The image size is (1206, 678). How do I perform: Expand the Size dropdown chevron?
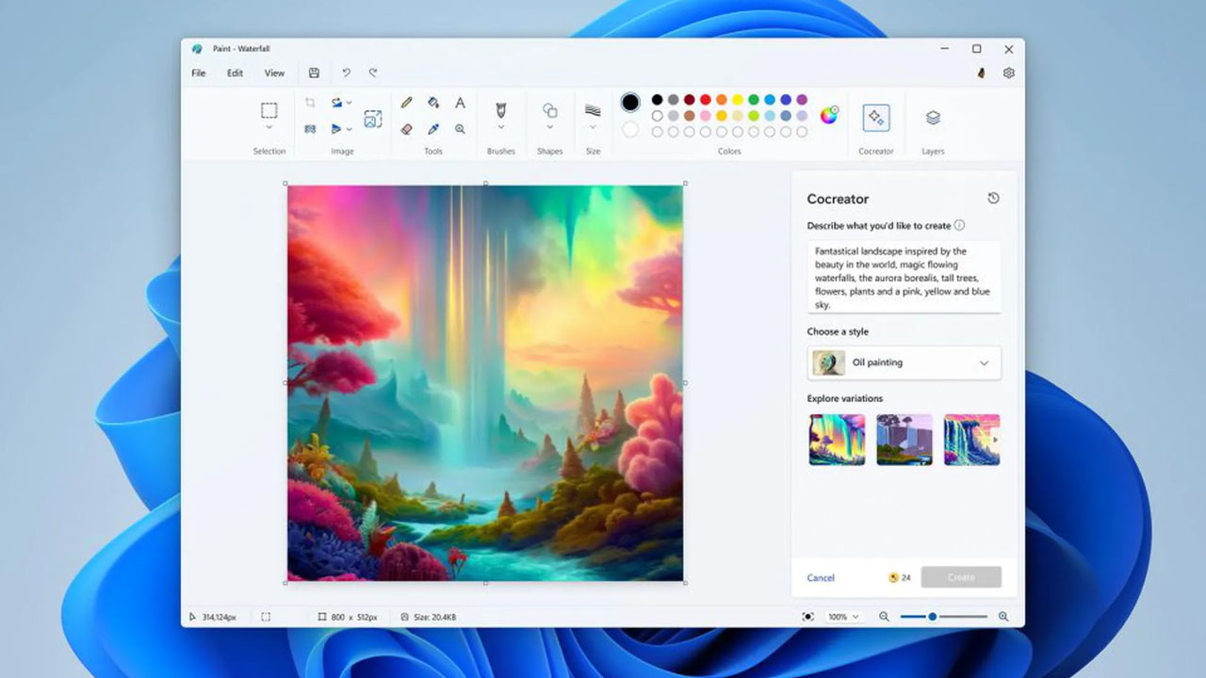coord(593,127)
